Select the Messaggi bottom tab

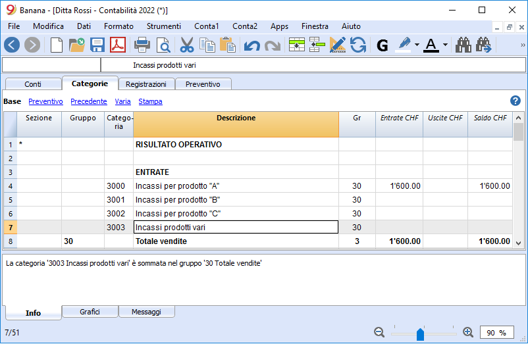point(146,312)
